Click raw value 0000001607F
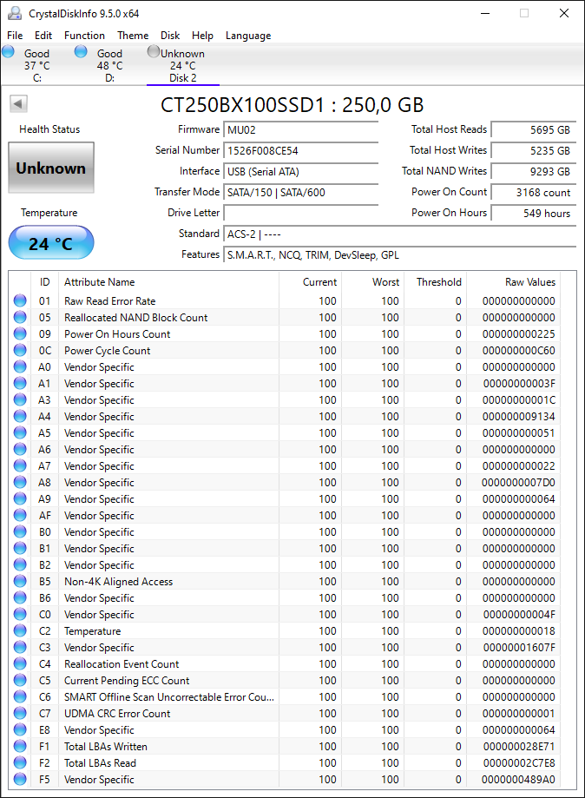The width and height of the screenshot is (585, 798). [519, 648]
